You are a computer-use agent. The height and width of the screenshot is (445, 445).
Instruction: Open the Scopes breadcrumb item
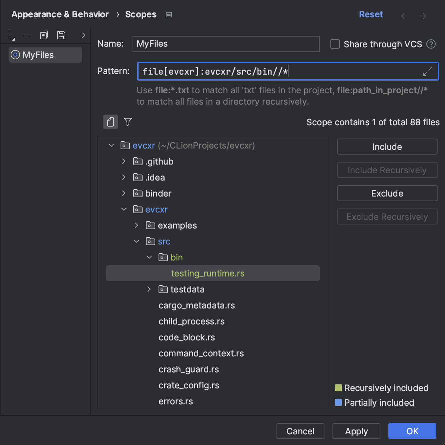tap(141, 14)
